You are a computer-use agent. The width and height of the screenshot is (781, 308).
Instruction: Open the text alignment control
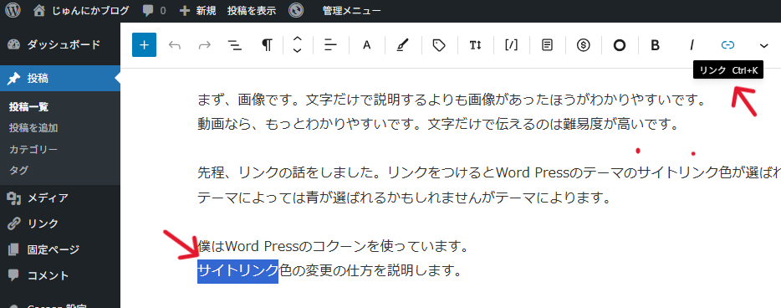(x=331, y=45)
